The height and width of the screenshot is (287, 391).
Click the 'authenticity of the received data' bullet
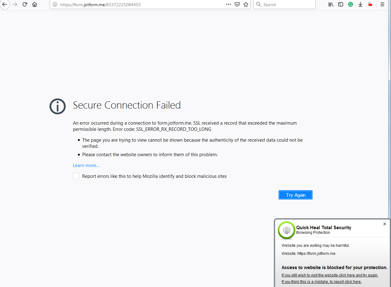click(x=192, y=143)
